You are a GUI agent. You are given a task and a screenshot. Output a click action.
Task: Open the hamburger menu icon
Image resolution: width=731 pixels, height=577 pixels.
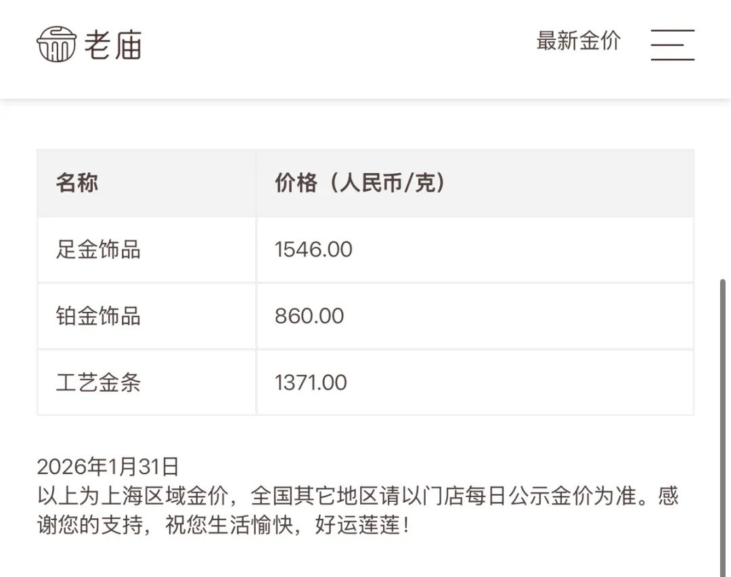coord(672,45)
